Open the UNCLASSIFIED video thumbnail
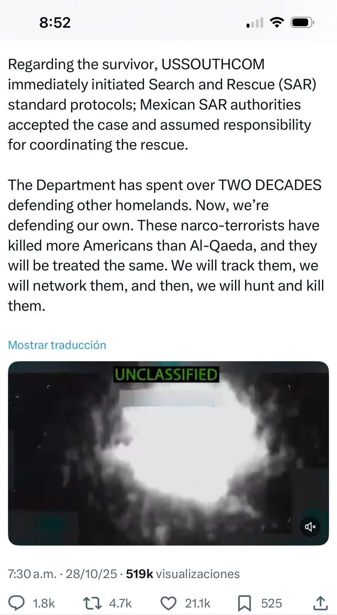 (x=168, y=453)
